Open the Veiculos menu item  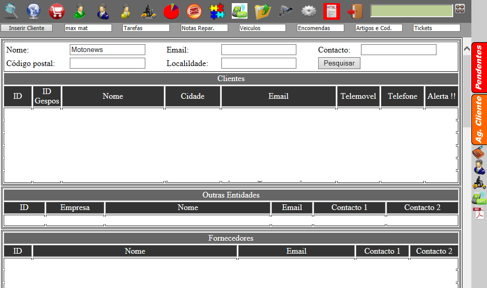click(x=263, y=28)
